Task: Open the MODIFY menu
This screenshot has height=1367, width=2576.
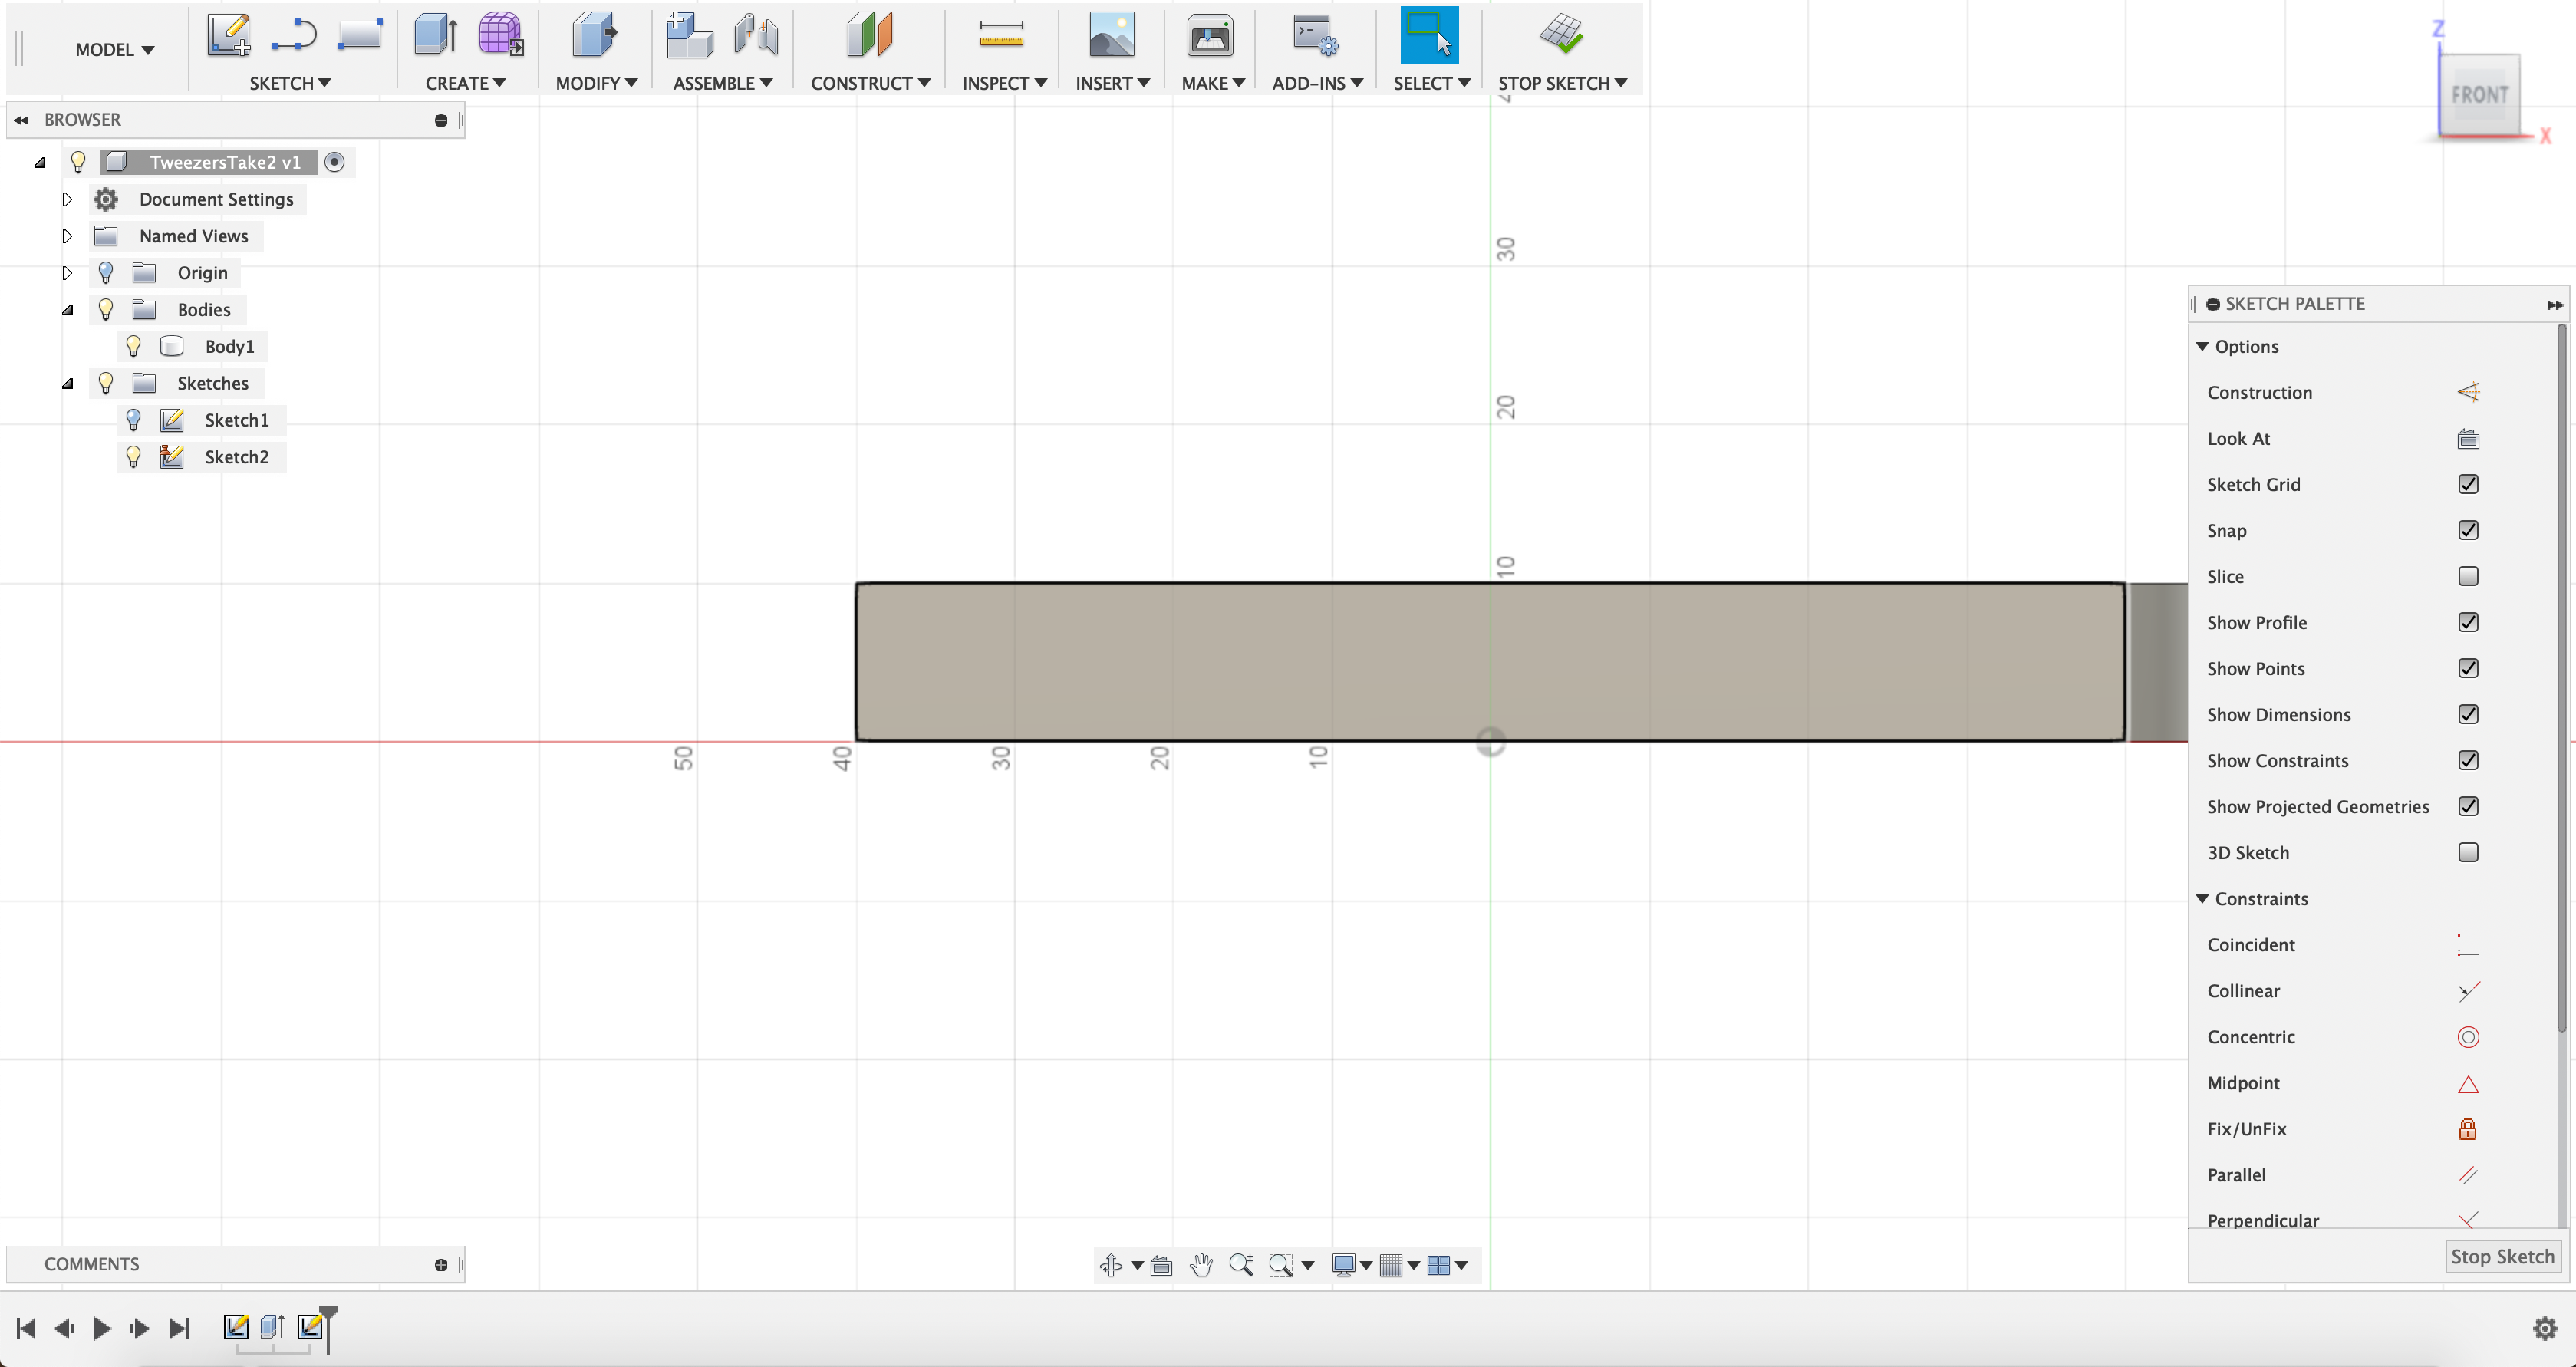Action: coord(596,83)
